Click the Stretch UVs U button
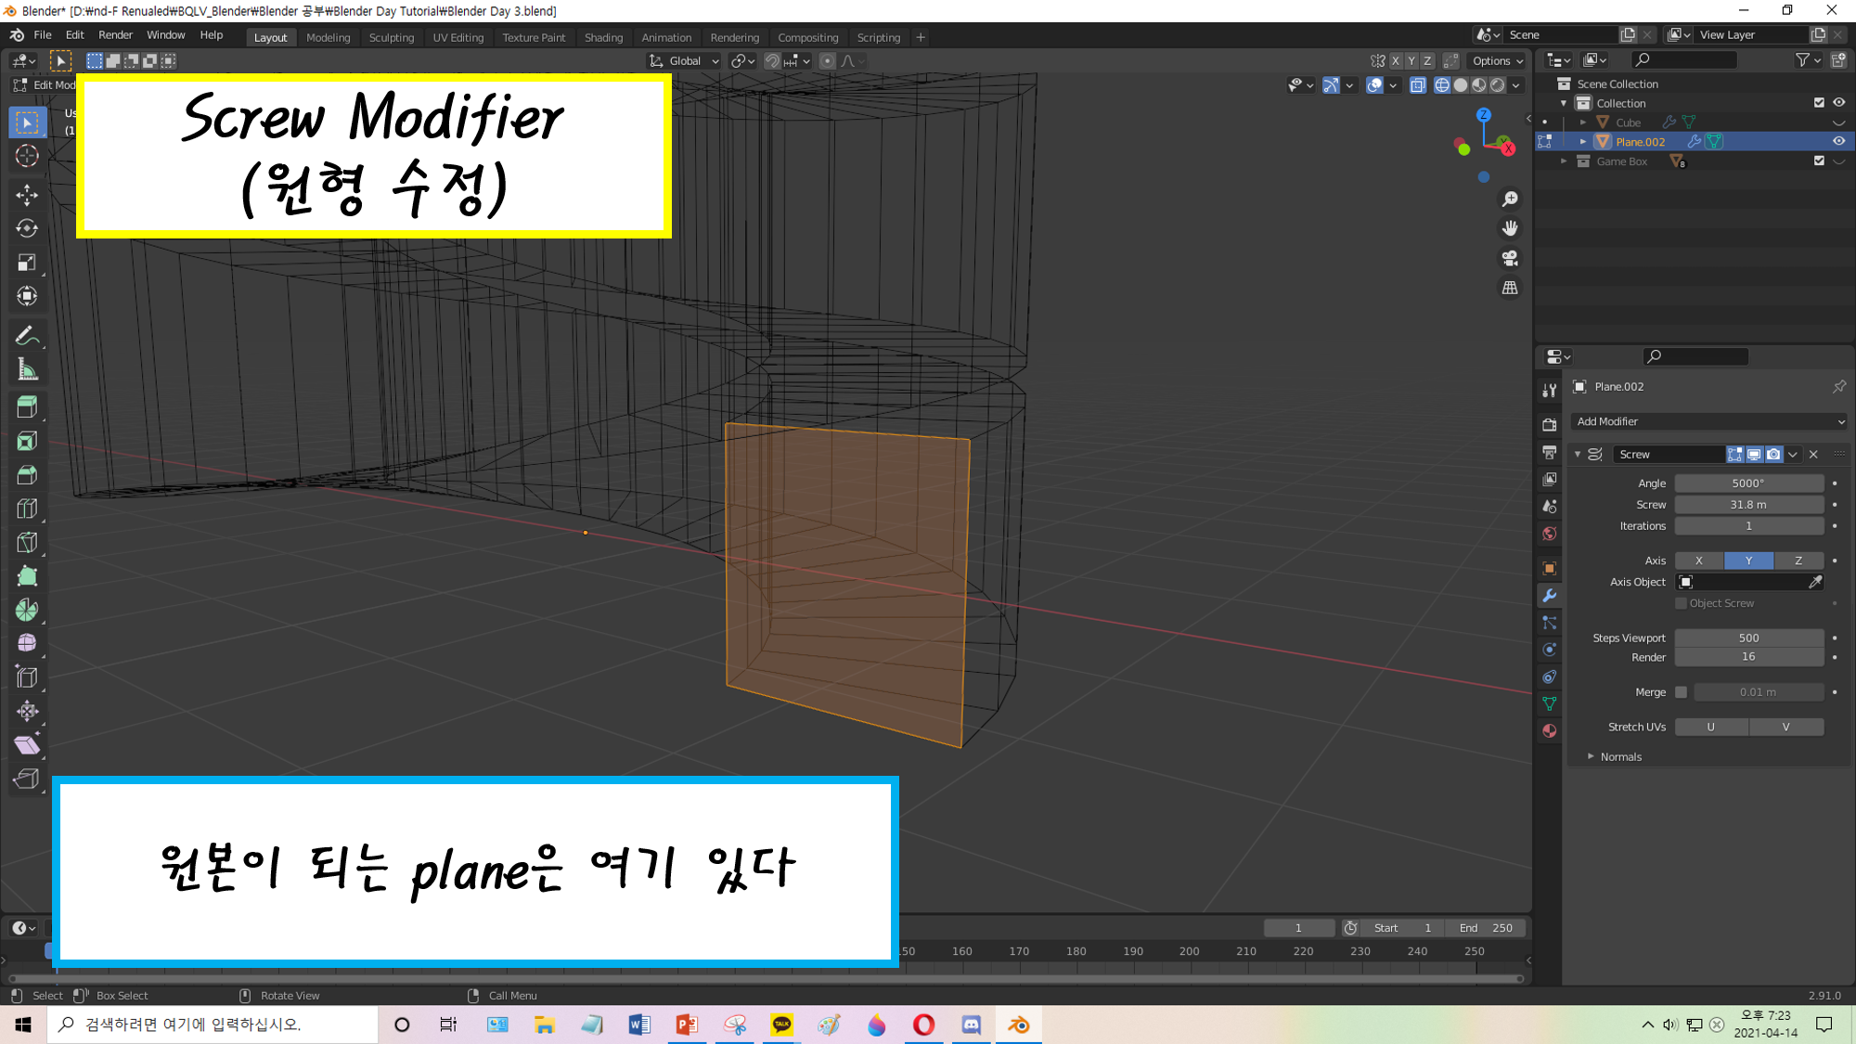This screenshot has height=1044, width=1856. click(1710, 727)
